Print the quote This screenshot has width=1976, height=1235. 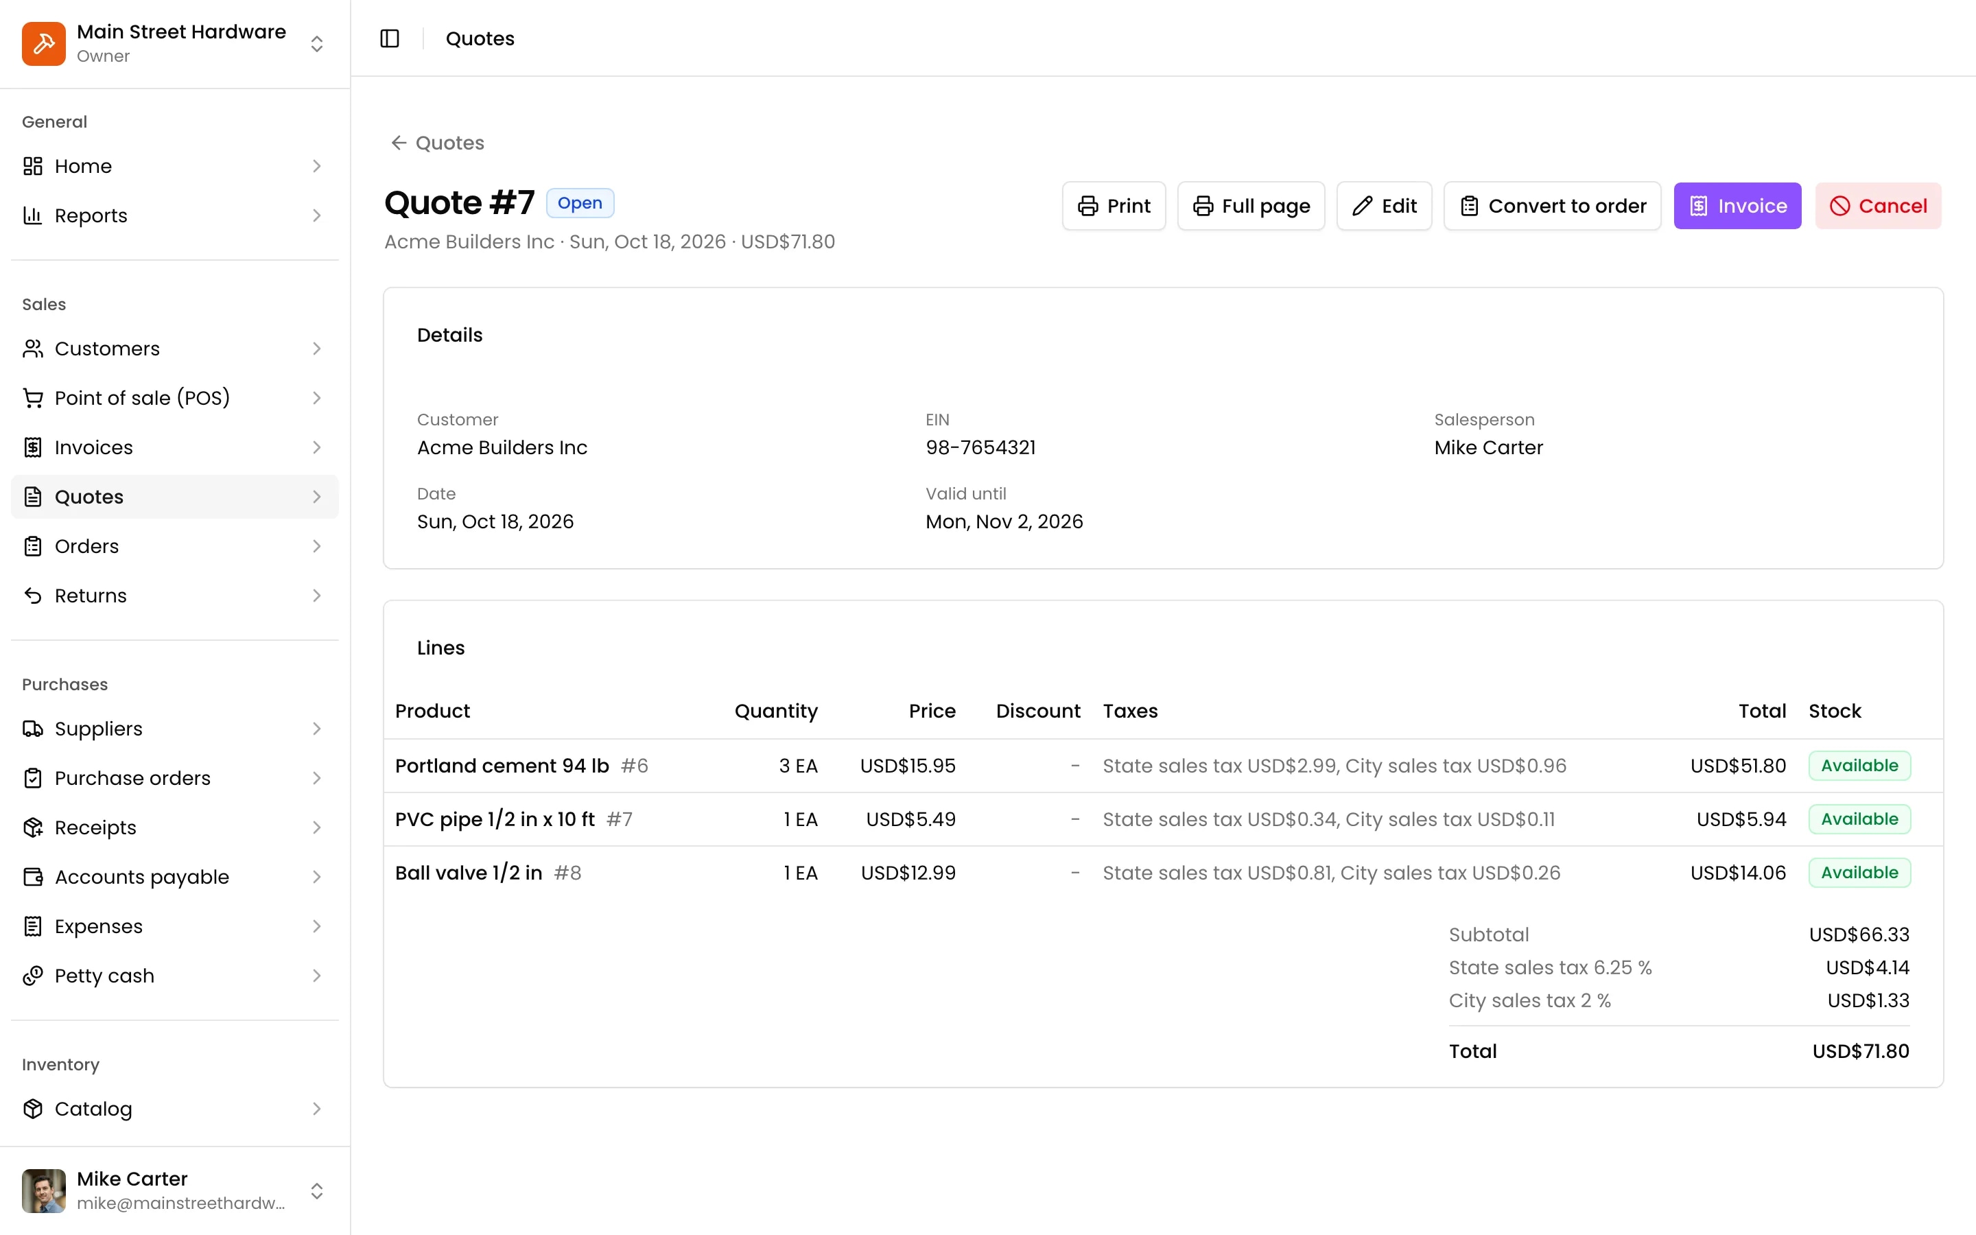click(x=1114, y=206)
